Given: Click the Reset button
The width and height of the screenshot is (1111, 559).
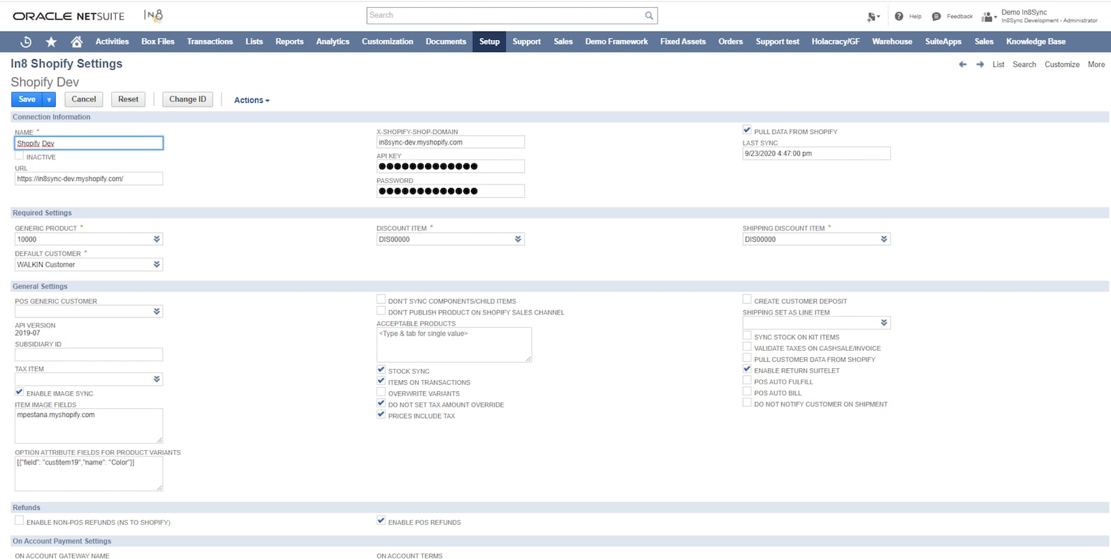Looking at the screenshot, I should coord(129,100).
